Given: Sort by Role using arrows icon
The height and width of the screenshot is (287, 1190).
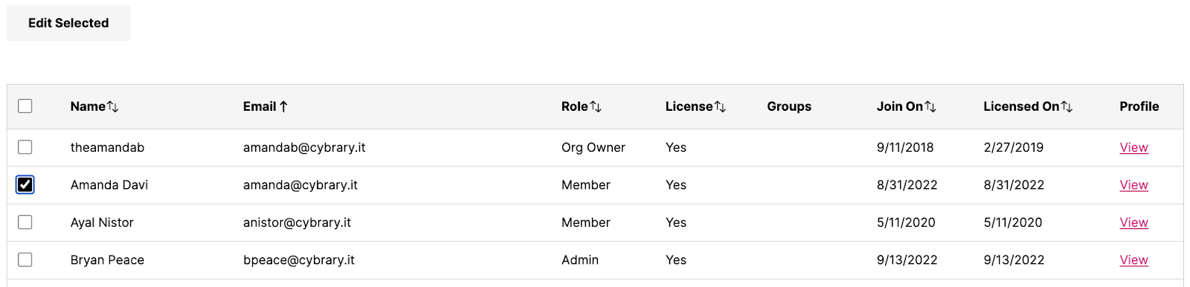Looking at the screenshot, I should tap(596, 107).
